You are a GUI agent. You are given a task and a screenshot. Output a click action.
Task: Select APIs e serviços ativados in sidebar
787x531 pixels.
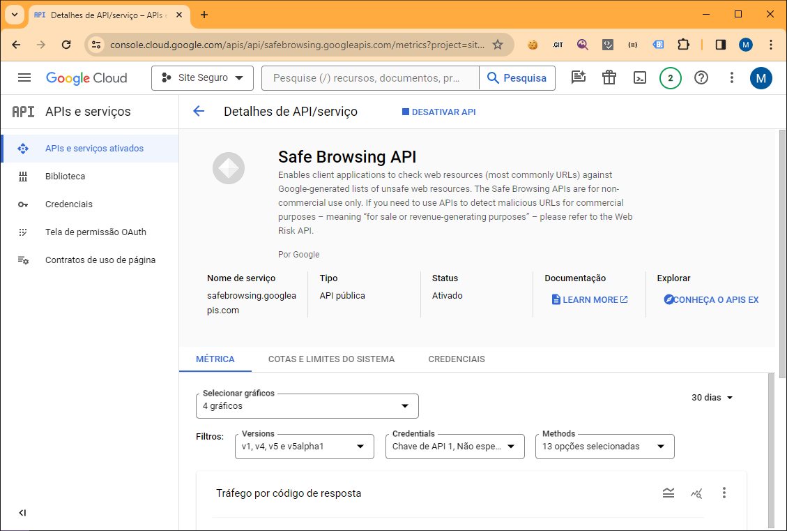point(90,148)
